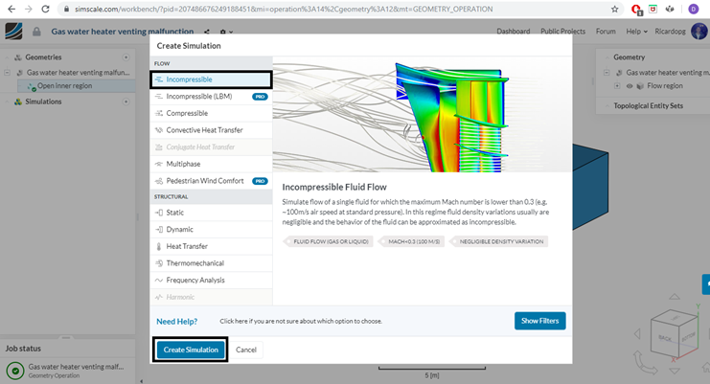
Task: Open the browser profile avatar D
Action: tap(694, 9)
